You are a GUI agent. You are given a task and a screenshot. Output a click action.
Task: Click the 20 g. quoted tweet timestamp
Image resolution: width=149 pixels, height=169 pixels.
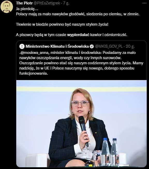pyautogui.click(x=130, y=46)
